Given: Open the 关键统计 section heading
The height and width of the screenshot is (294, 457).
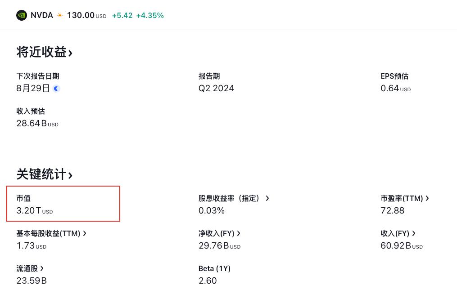Looking at the screenshot, I should 44,174.
